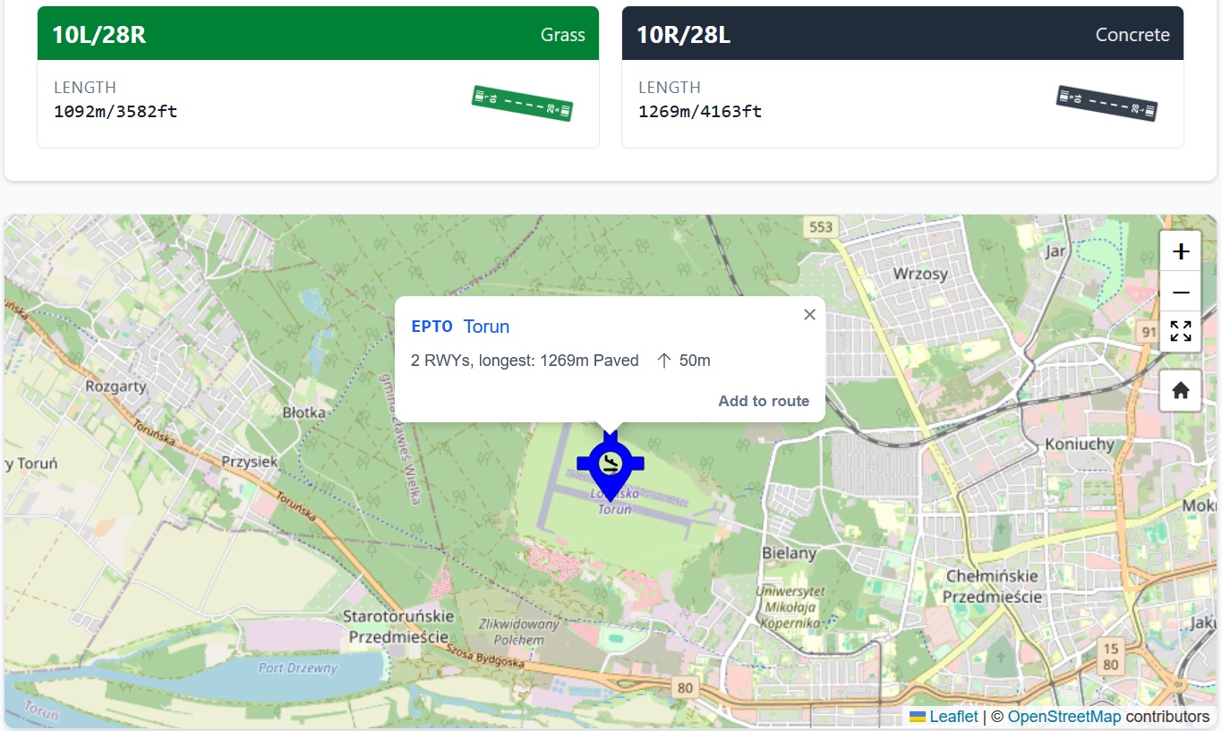
Task: Open the OpenStreetMap attribution link
Action: click(x=1064, y=717)
